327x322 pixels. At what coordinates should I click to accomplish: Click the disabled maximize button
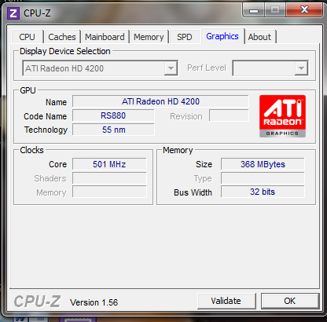(275, 10)
